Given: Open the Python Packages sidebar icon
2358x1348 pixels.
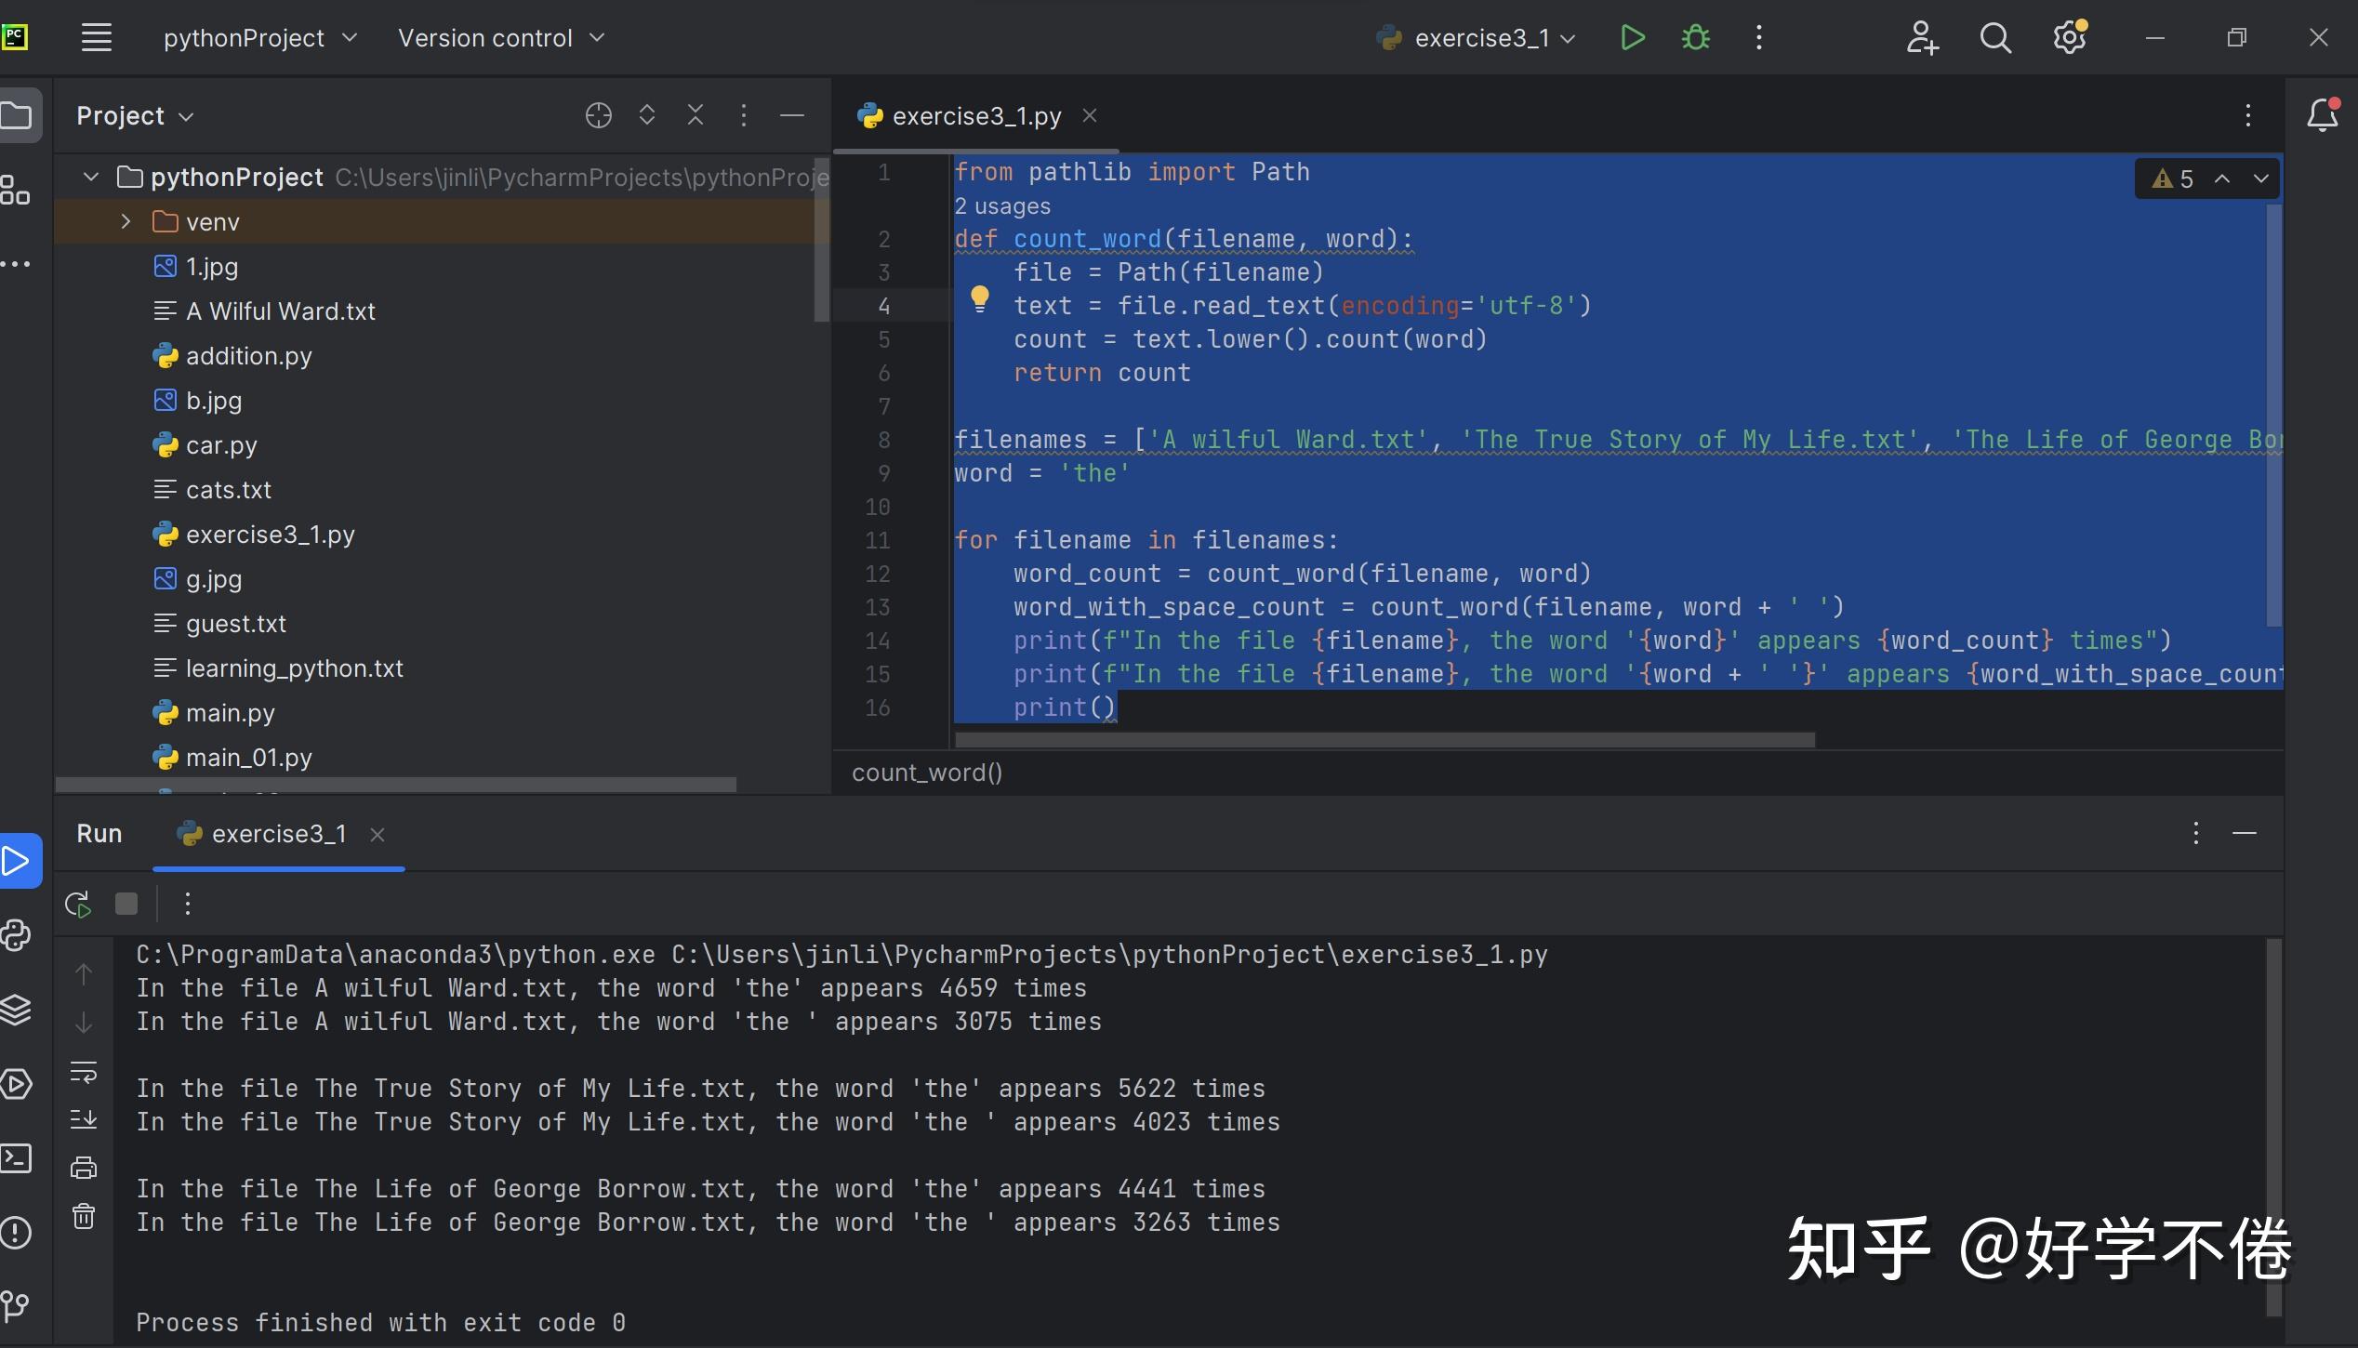Looking at the screenshot, I should pos(17,1009).
